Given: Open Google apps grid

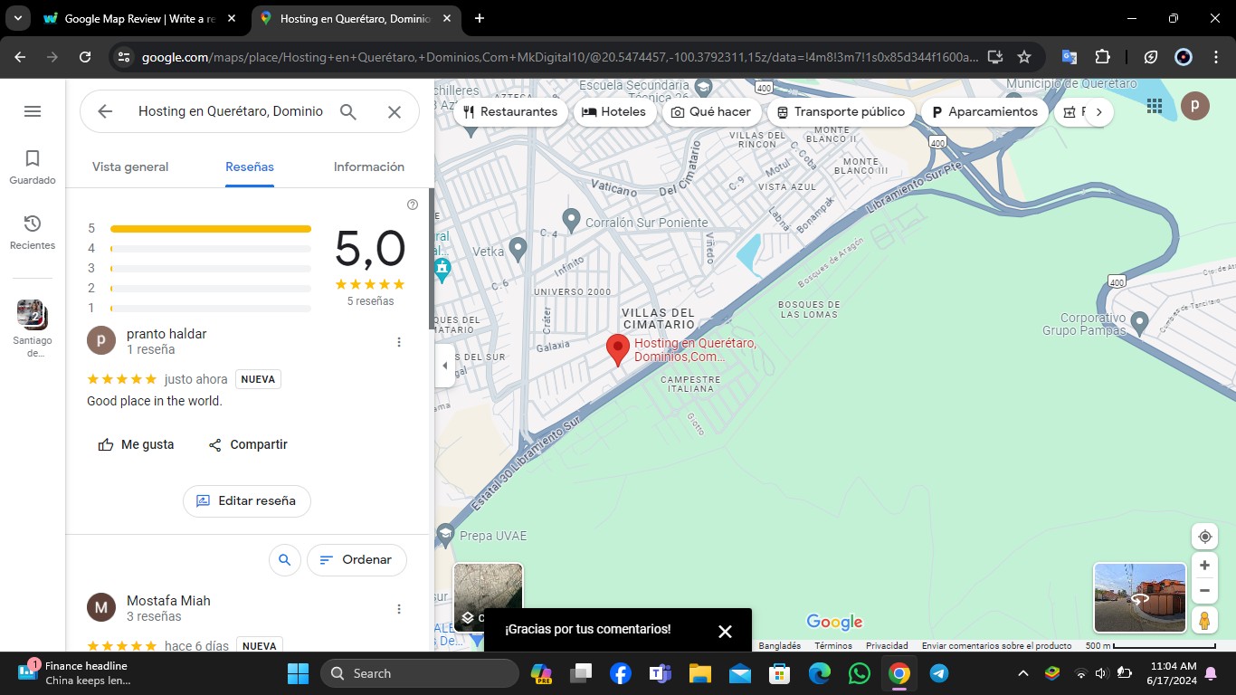Looking at the screenshot, I should pos(1155,106).
